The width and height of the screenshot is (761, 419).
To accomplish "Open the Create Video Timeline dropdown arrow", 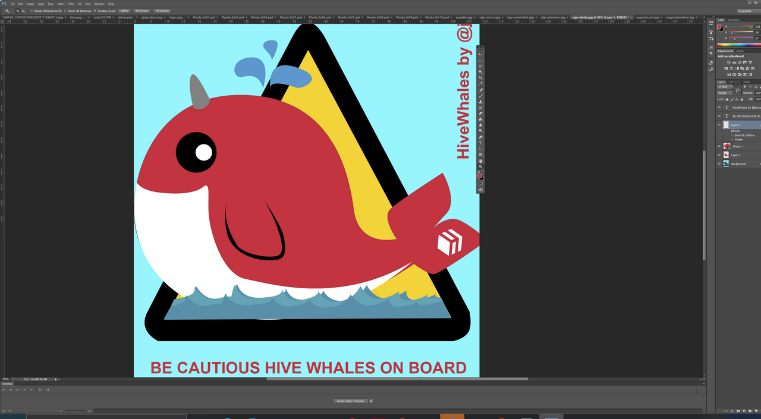I will point(371,401).
